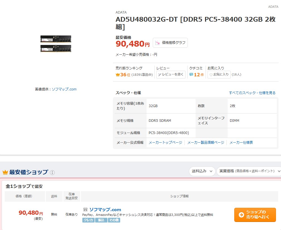Click the ADATA memory module product image
Image resolution: width=281 pixels, height=230 pixels.
56,44
